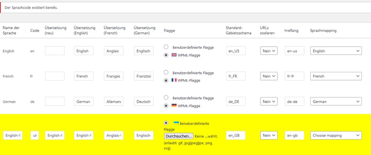
Task: Click the 'Standard-Gebietsschema' column header
Action: pos(238,31)
